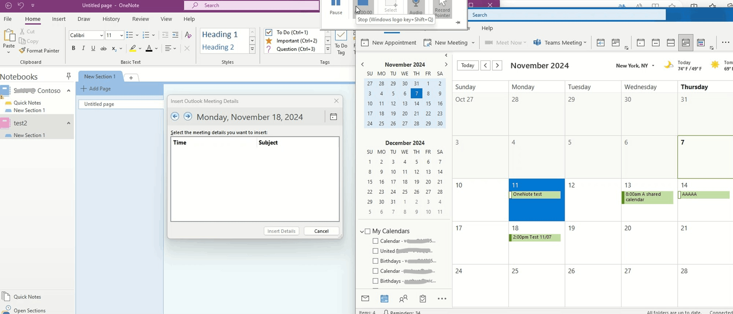Viewport: 733px width, 314px height.
Task: Collapse the My Calendars group chevron
Action: tap(362, 231)
